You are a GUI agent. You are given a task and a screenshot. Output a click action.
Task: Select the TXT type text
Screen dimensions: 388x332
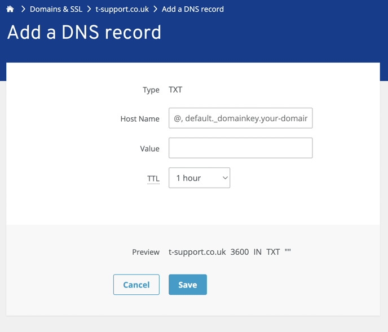point(175,90)
